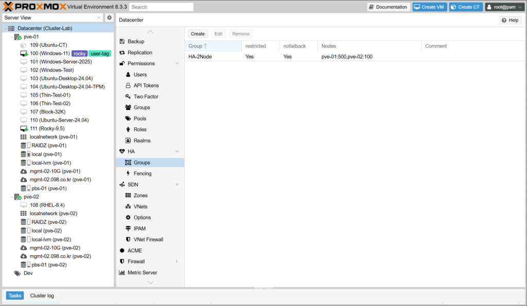
Task: Select the Realms icon in Permissions
Action: click(x=128, y=141)
